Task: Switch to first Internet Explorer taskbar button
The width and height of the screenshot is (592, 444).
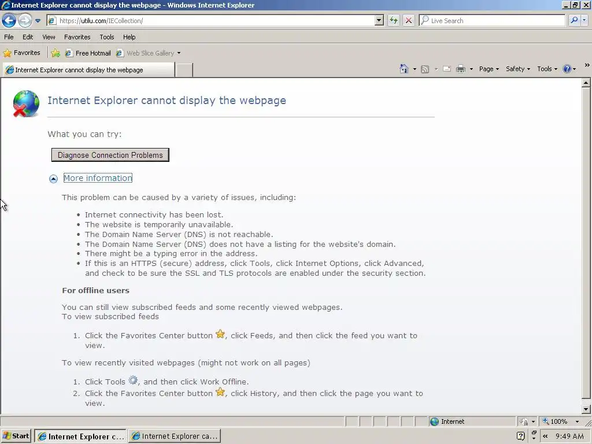Action: coord(80,436)
